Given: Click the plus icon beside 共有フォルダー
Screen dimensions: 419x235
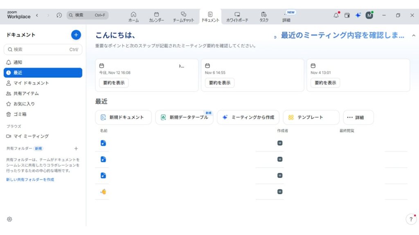Looking at the screenshot, I should pyautogui.click(x=76, y=149).
